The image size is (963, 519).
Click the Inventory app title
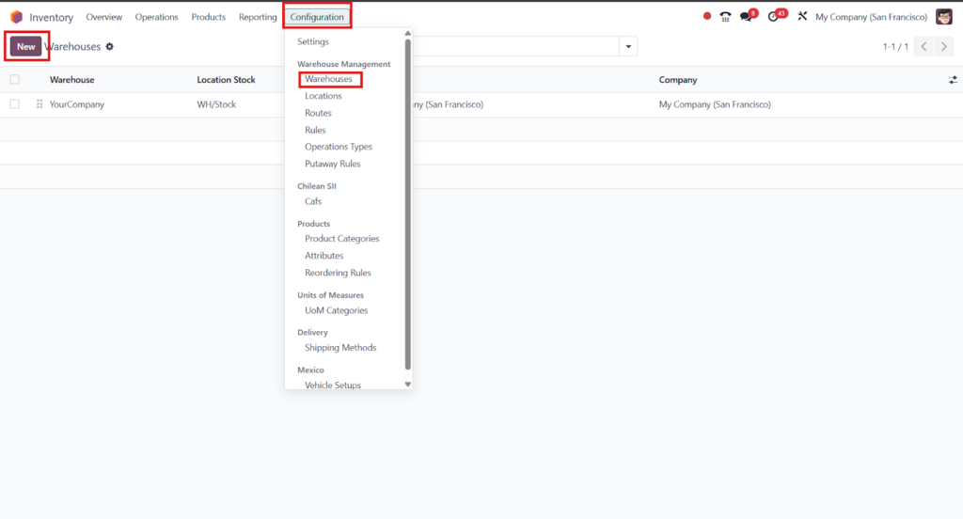pos(51,17)
